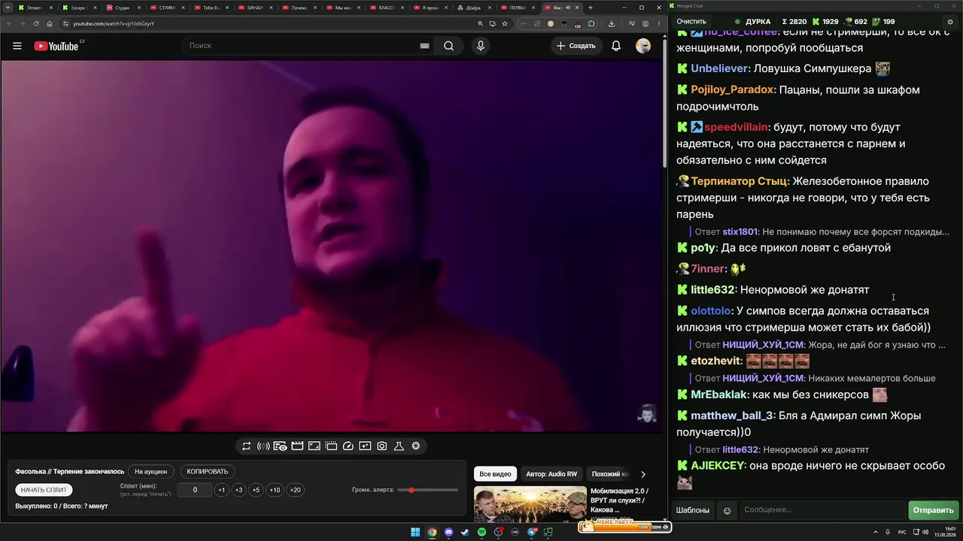Viewport: 963px width, 541px height.
Task: Open Merged Chat settings gear
Action: [x=950, y=22]
